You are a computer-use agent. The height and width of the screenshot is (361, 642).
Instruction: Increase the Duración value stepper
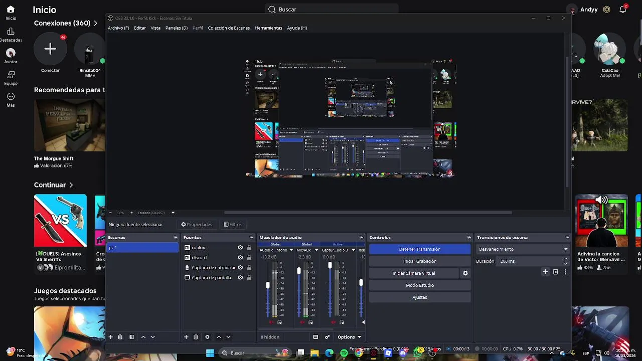(566, 259)
